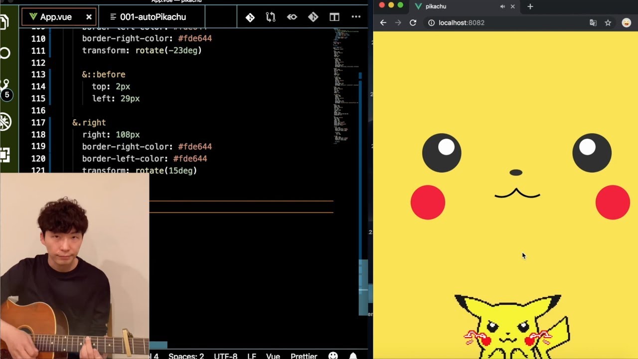Click Pikachu's left red cheek
This screenshot has width=638, height=359.
428,202
